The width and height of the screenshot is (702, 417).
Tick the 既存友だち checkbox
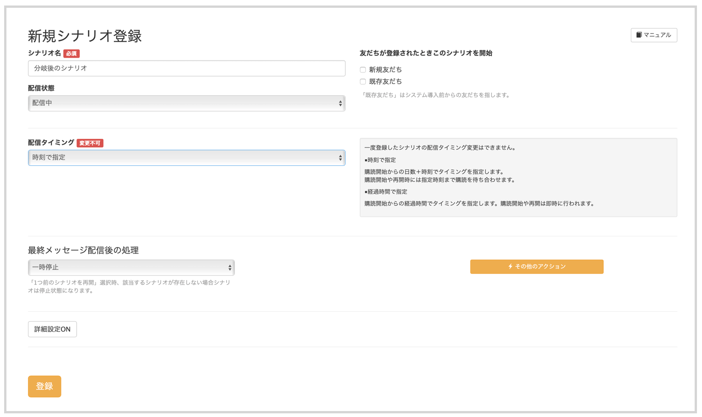pyautogui.click(x=363, y=82)
